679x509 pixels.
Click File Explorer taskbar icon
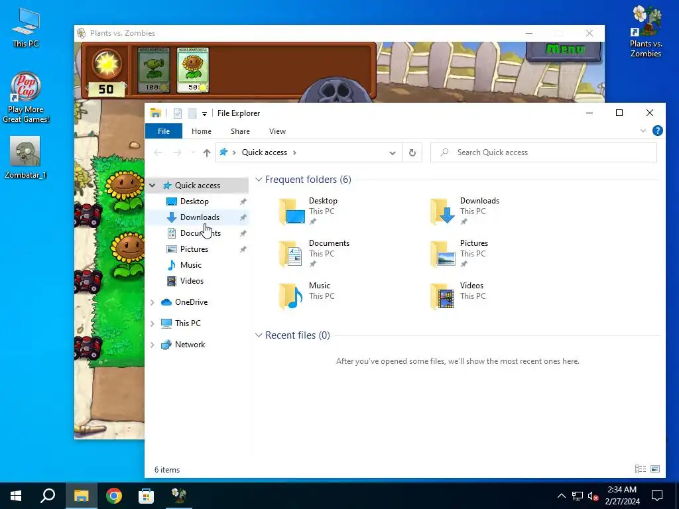pyautogui.click(x=81, y=496)
